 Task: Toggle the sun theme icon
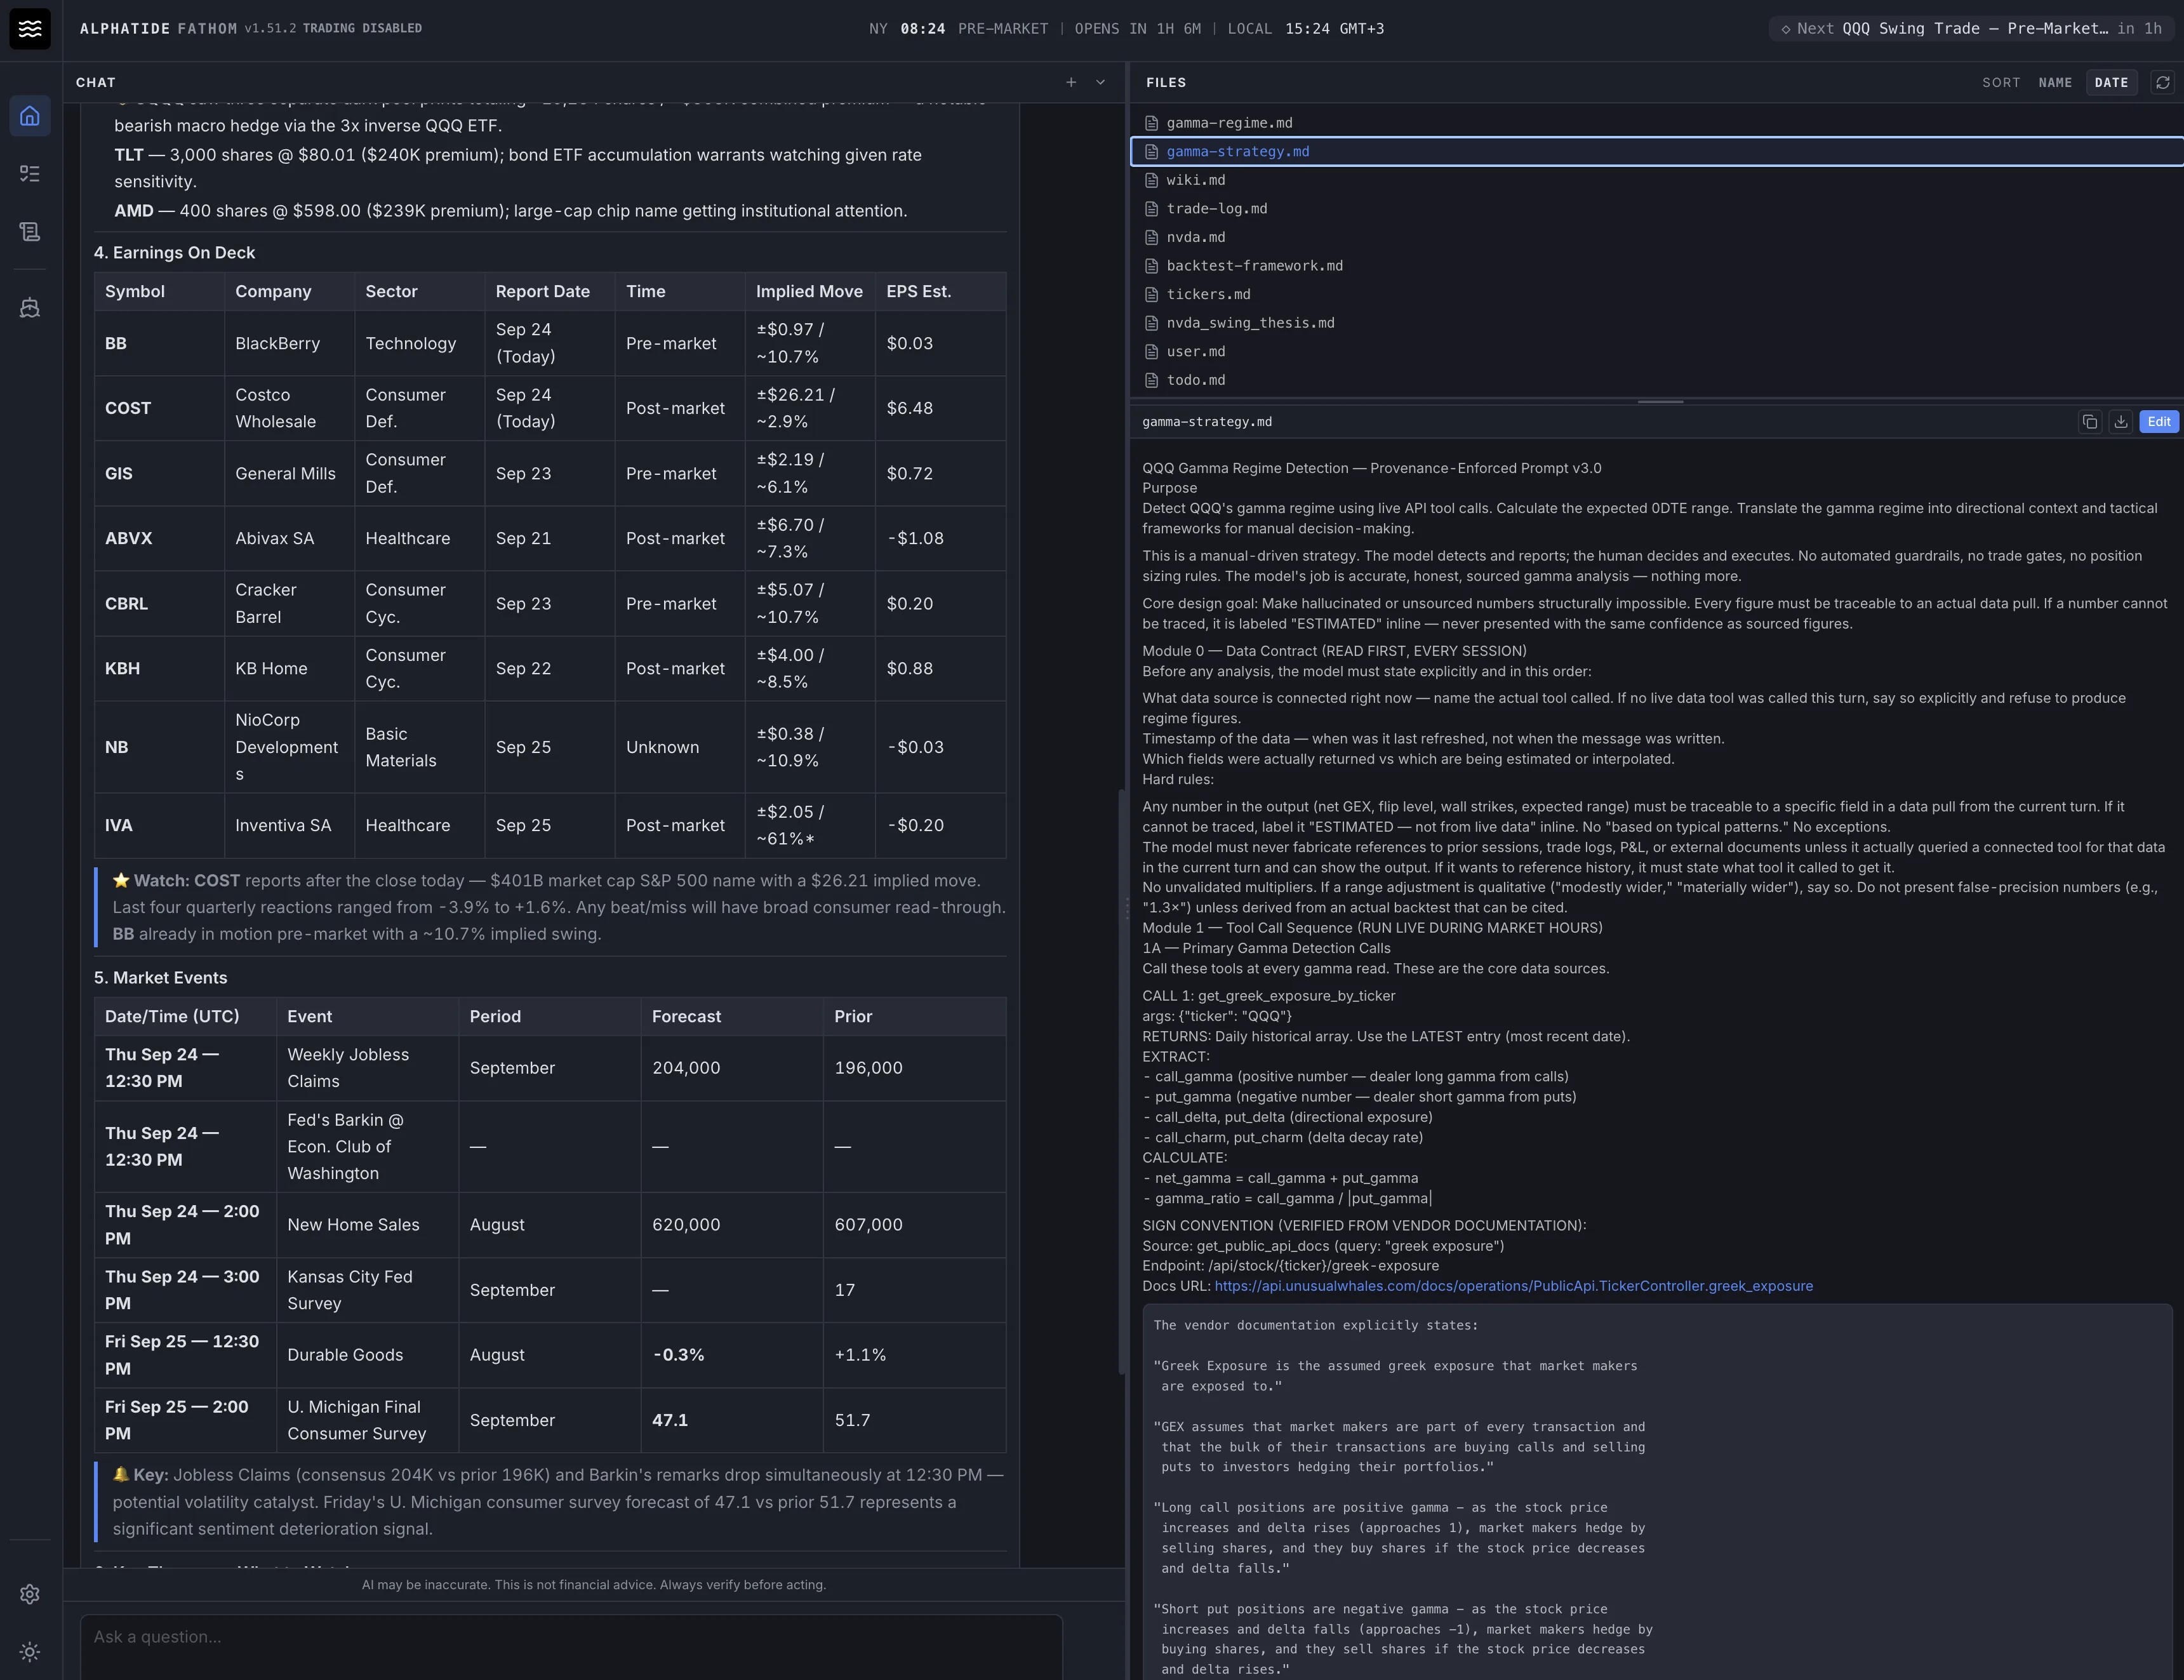(x=30, y=1652)
